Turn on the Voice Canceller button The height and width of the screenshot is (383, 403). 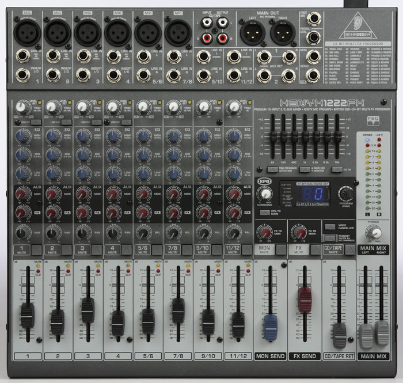[x=330, y=227]
